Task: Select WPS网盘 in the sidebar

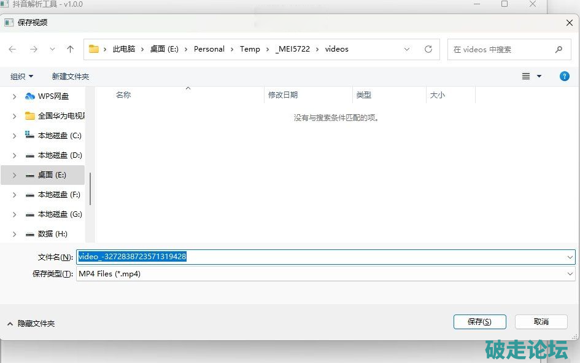Action: pyautogui.click(x=53, y=96)
